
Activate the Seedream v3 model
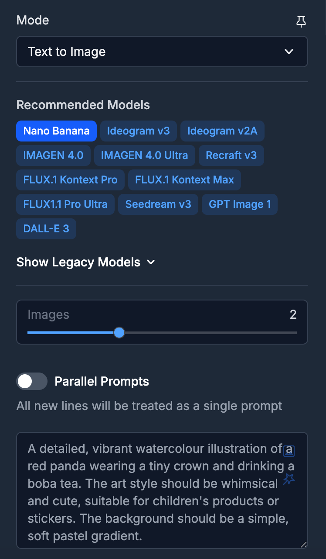pyautogui.click(x=158, y=204)
